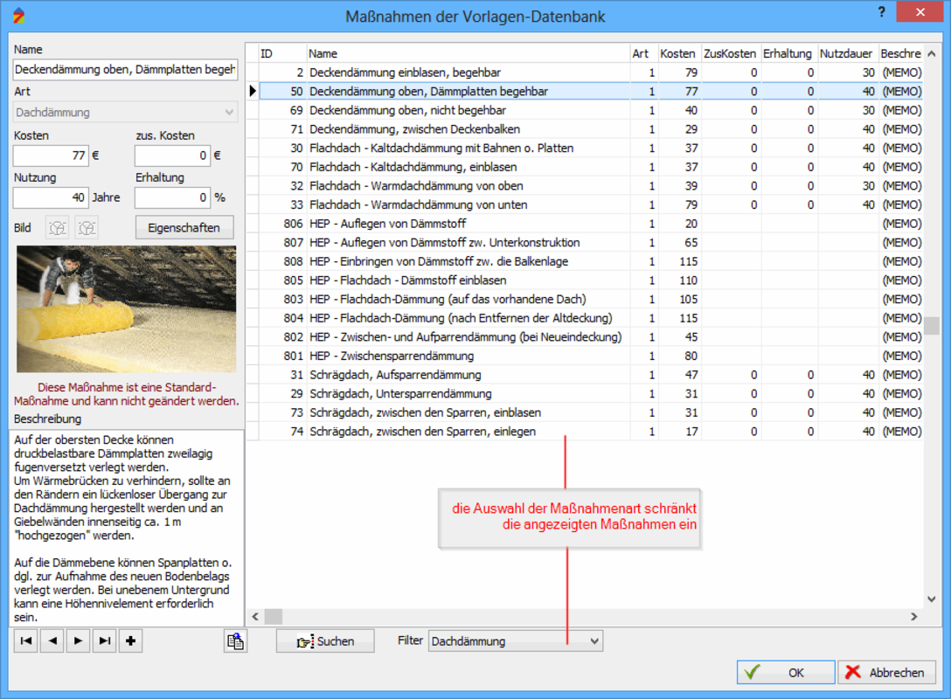Close the Maßnahmen dialog window
The image size is (951, 699).
click(920, 12)
